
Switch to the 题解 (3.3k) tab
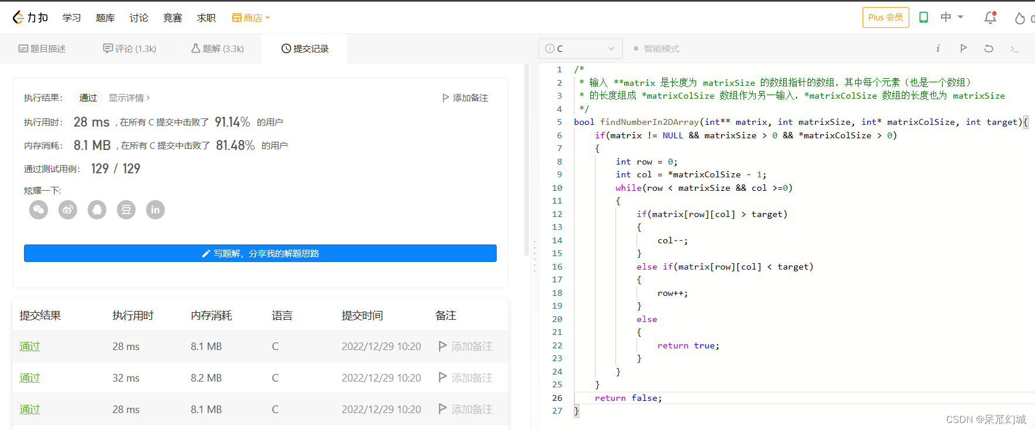(x=217, y=48)
